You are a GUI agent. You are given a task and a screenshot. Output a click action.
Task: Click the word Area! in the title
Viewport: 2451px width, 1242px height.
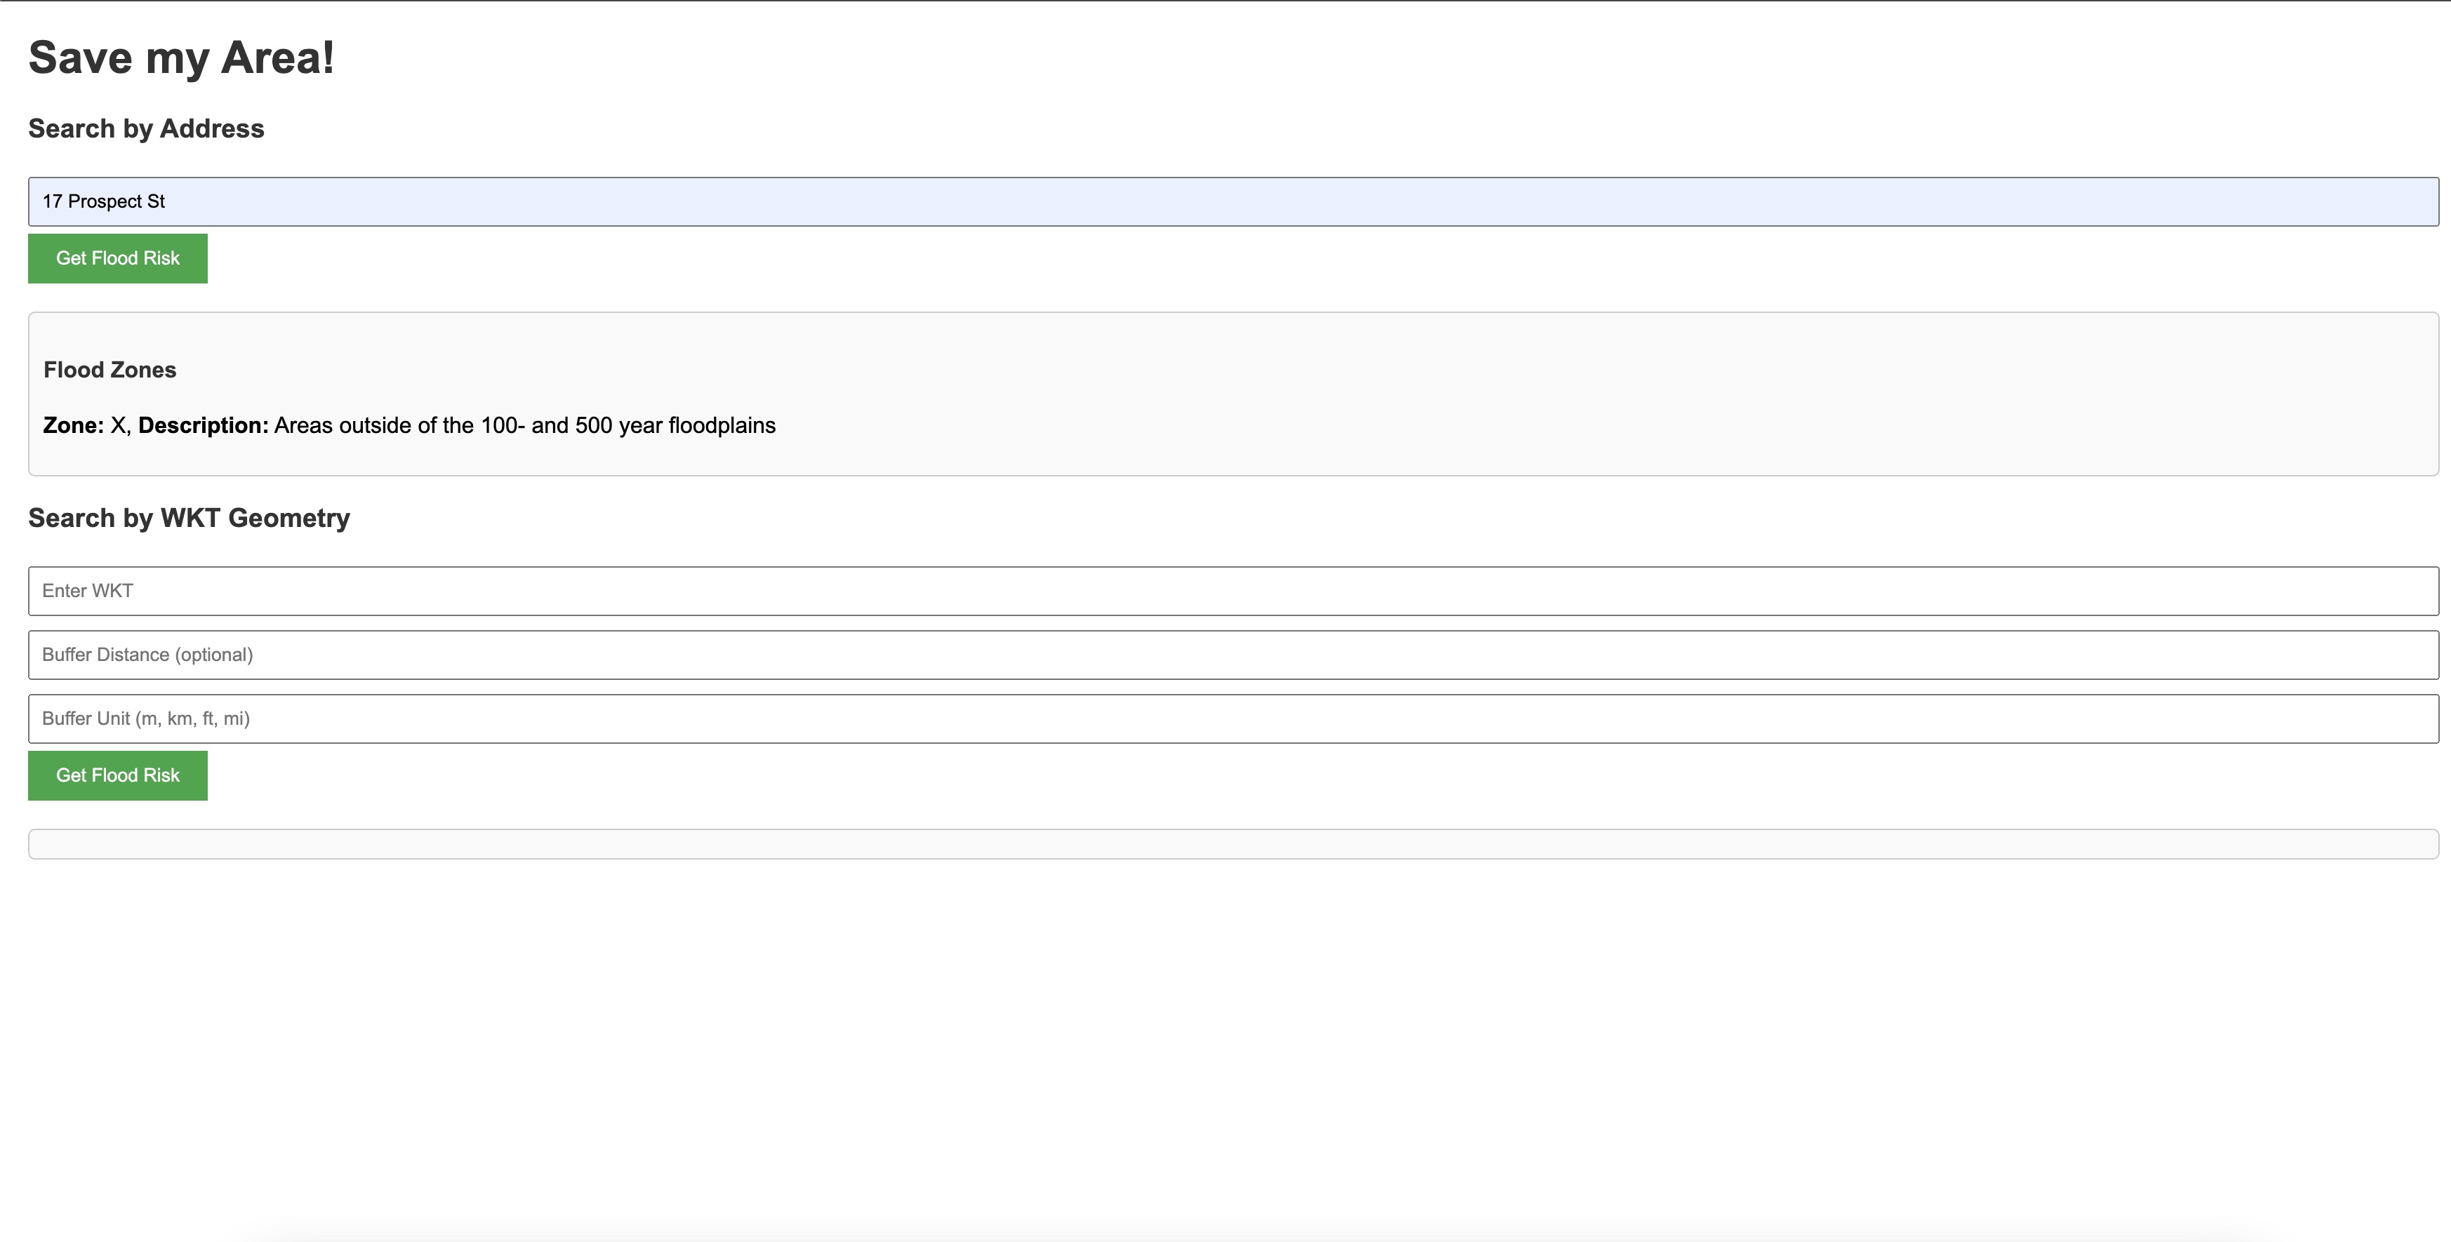277,57
